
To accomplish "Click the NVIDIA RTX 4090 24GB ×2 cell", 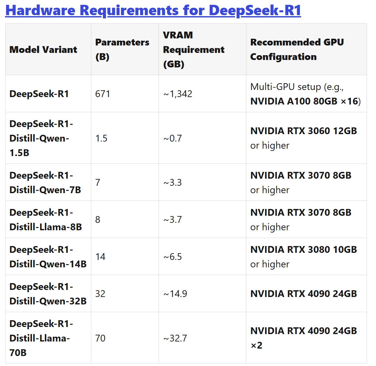I will (x=306, y=338).
